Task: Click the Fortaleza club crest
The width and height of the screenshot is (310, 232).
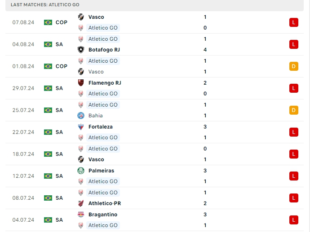Action: (x=81, y=127)
